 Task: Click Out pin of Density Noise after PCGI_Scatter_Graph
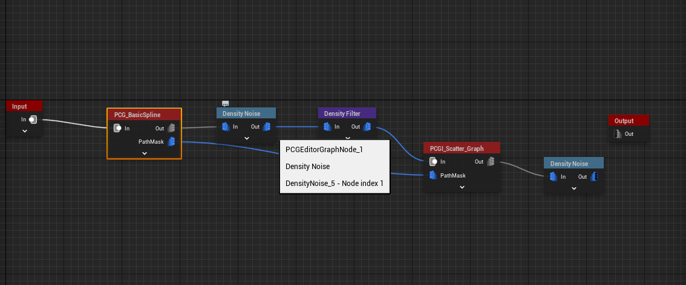[x=594, y=177]
